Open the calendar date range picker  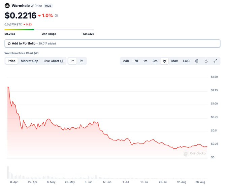click(x=197, y=61)
